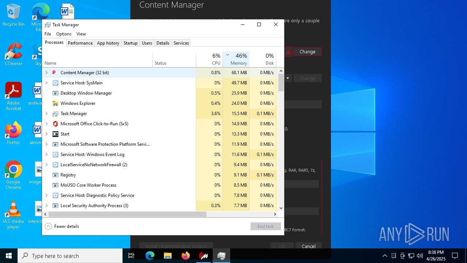Click the Desktop Window Manager icon
The image size is (467, 263).
coord(55,93)
